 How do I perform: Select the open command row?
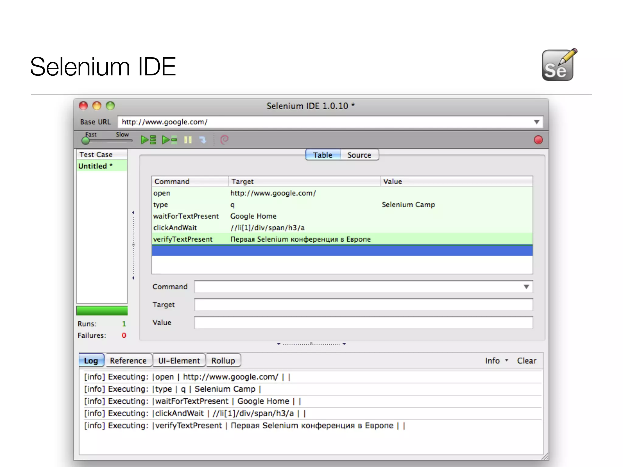tap(342, 193)
